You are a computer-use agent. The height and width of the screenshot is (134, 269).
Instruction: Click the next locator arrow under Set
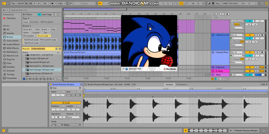point(216,18)
